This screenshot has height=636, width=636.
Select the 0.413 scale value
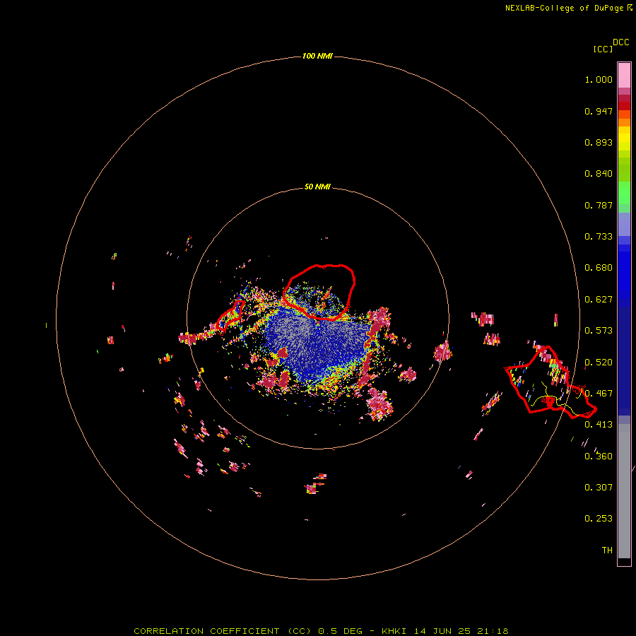tap(599, 425)
